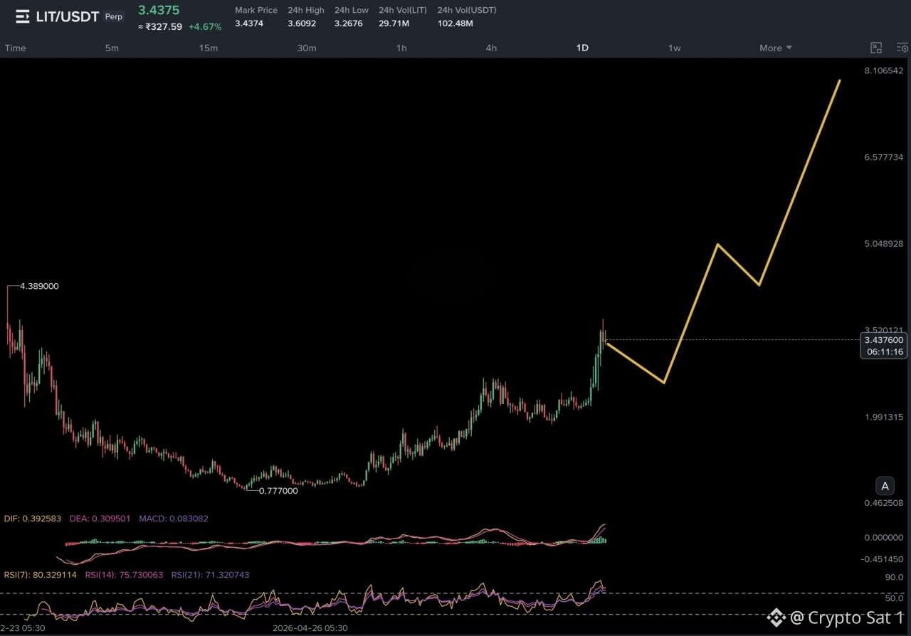The image size is (911, 636).
Task: Click the RSI(21): 71.320743 label
Action: (x=211, y=574)
